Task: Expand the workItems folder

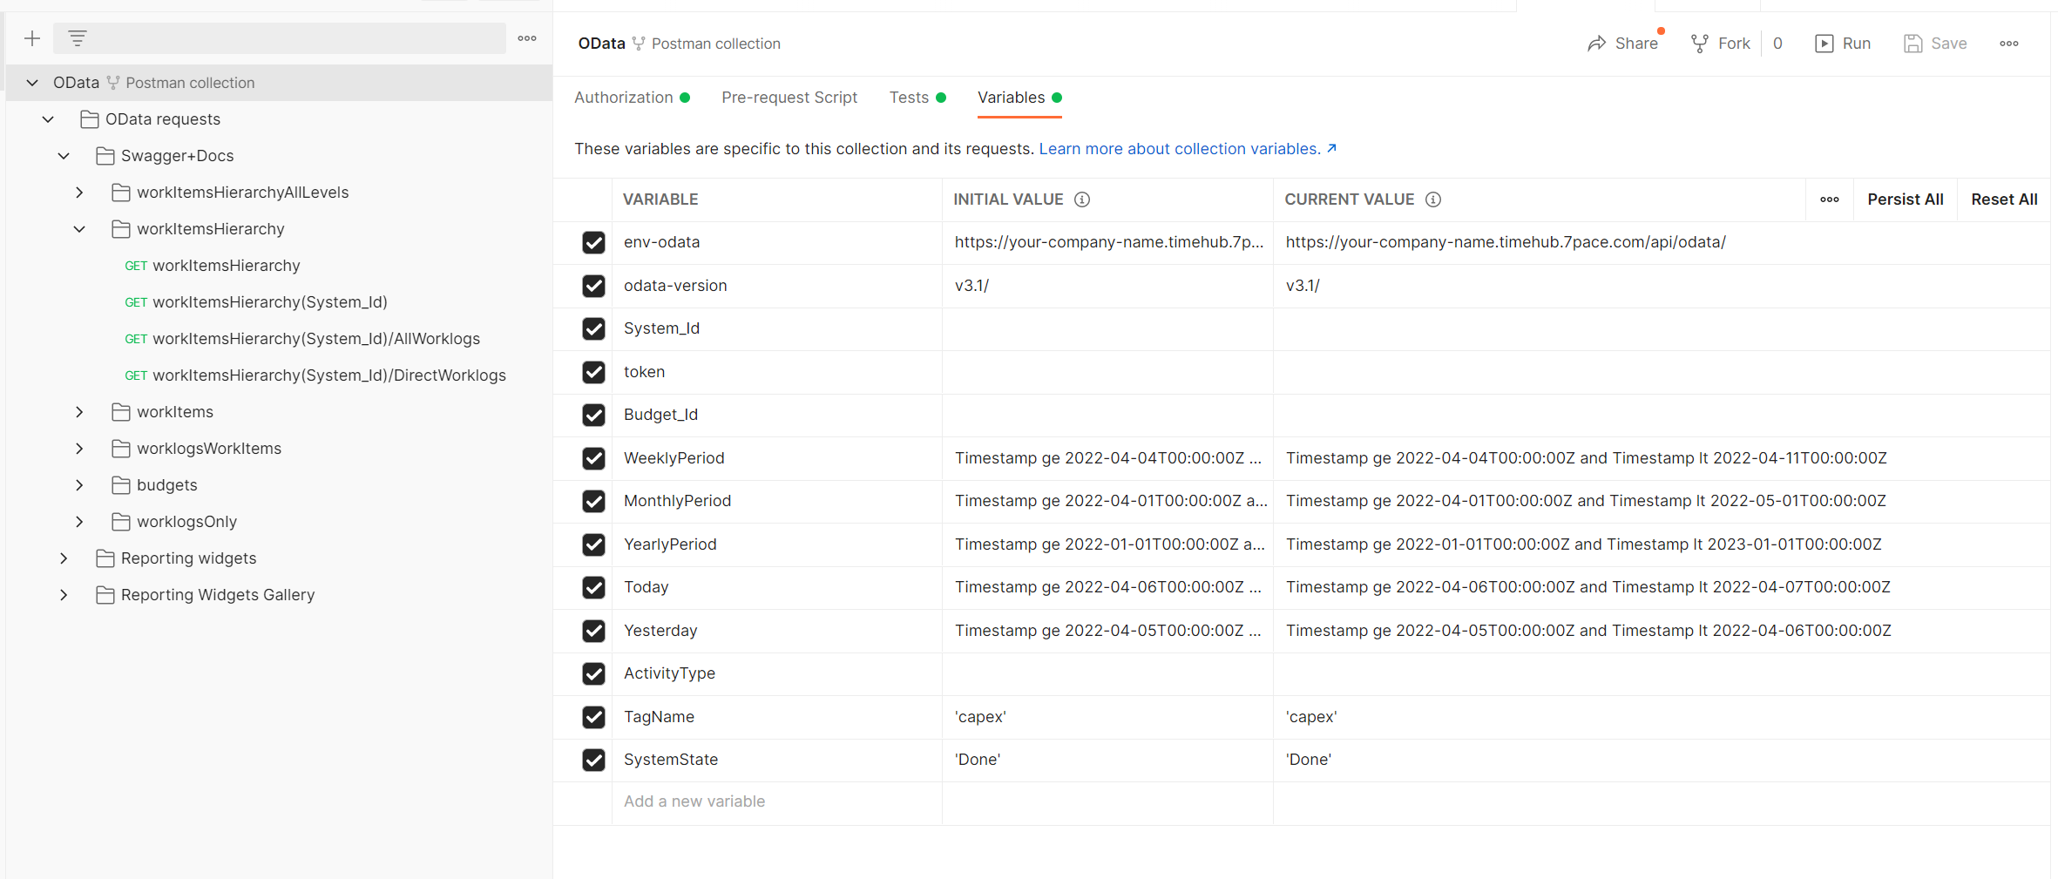Action: 79,412
